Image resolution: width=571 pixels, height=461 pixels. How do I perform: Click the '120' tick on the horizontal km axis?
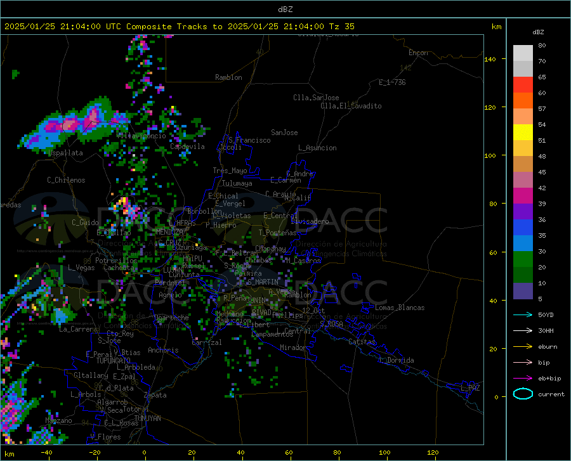(433, 452)
